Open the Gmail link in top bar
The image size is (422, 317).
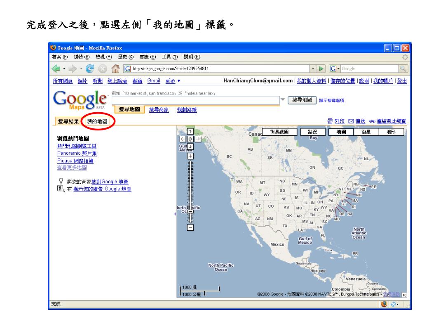(x=154, y=80)
